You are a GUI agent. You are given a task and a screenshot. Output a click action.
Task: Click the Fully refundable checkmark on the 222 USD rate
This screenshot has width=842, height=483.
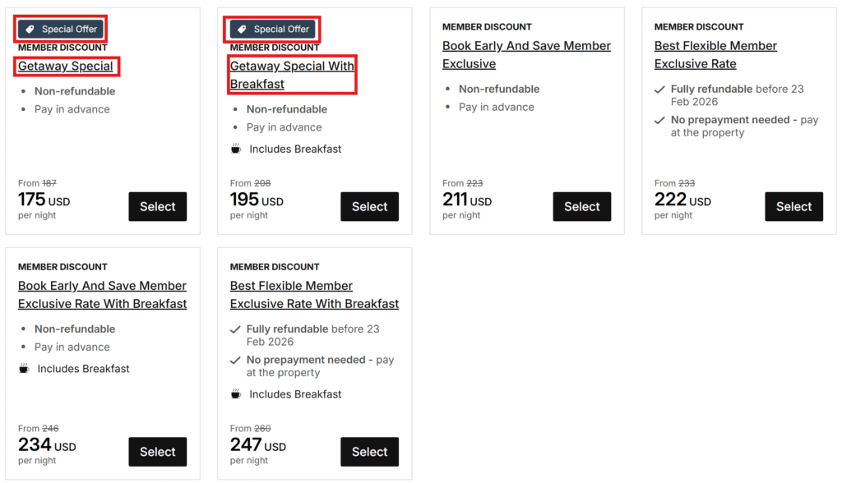(x=659, y=90)
